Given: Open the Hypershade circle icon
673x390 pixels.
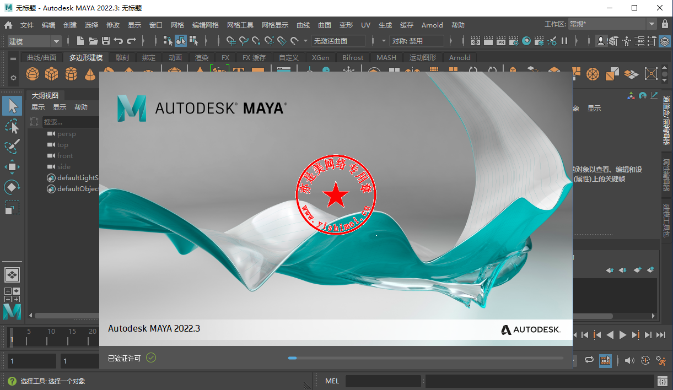Looking at the screenshot, I should pos(526,41).
